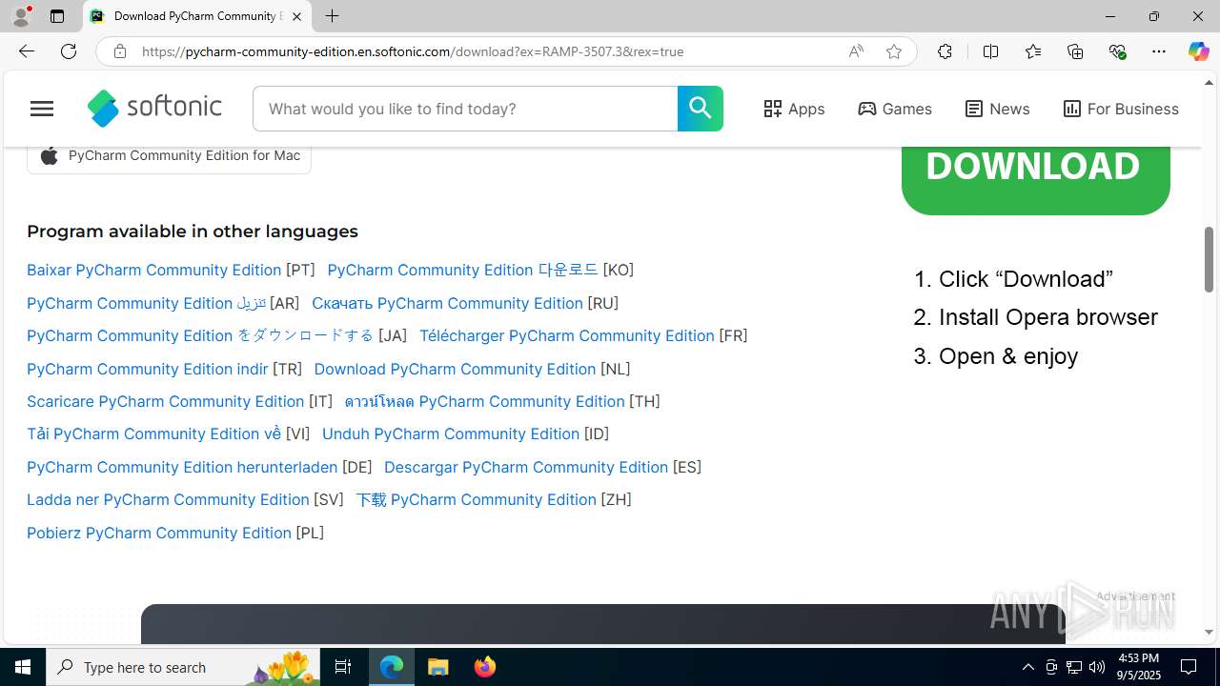Image resolution: width=1220 pixels, height=686 pixels.
Task: Open the Arabic [AR] PyCharm link
Action: tap(146, 303)
